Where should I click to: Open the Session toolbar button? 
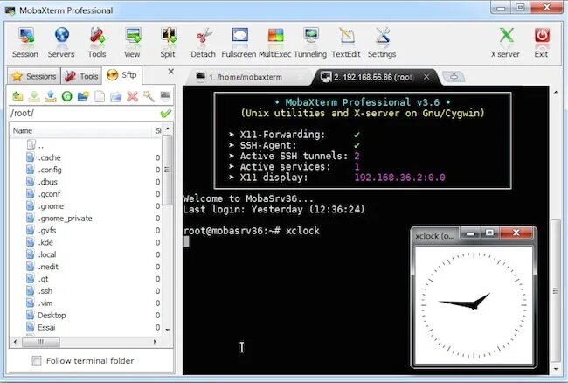25,42
